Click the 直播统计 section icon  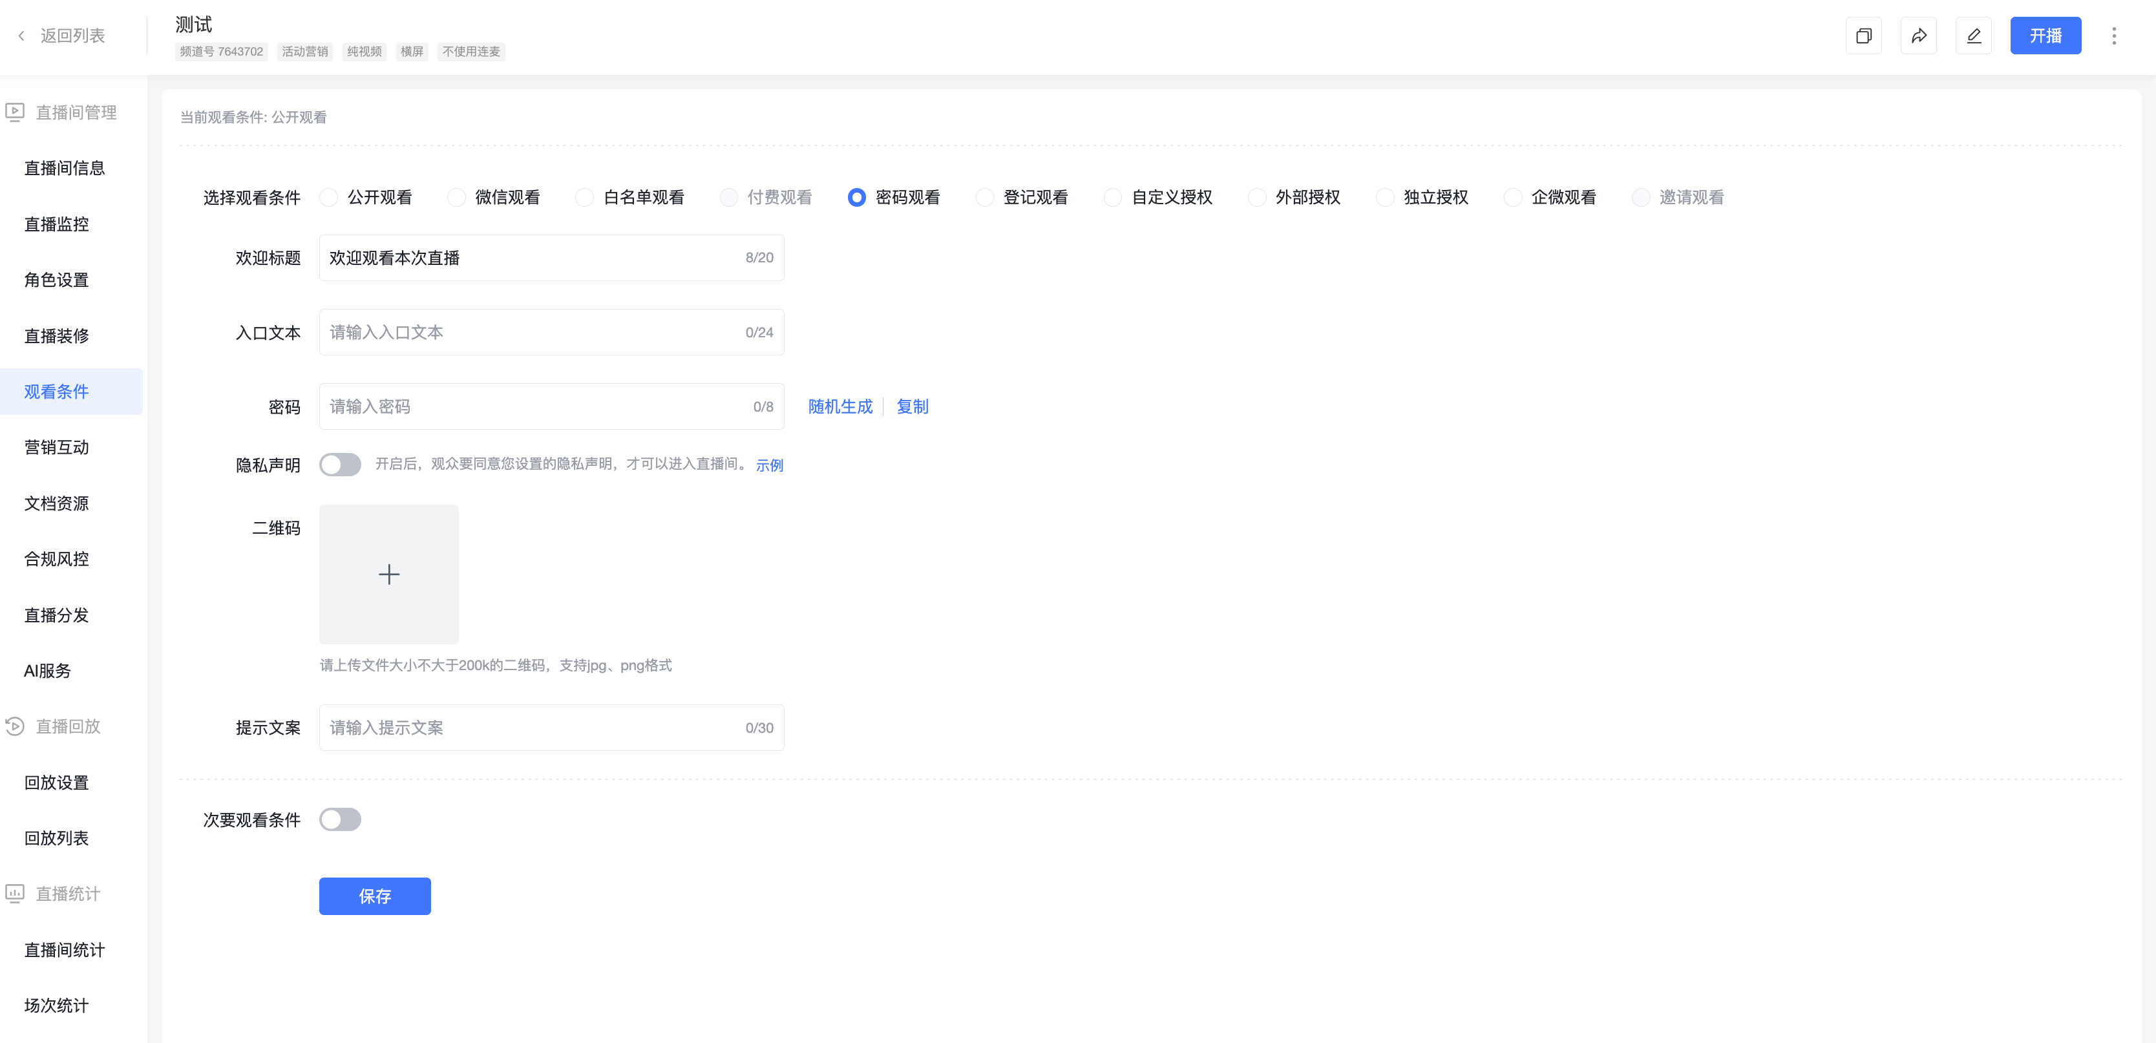point(15,893)
